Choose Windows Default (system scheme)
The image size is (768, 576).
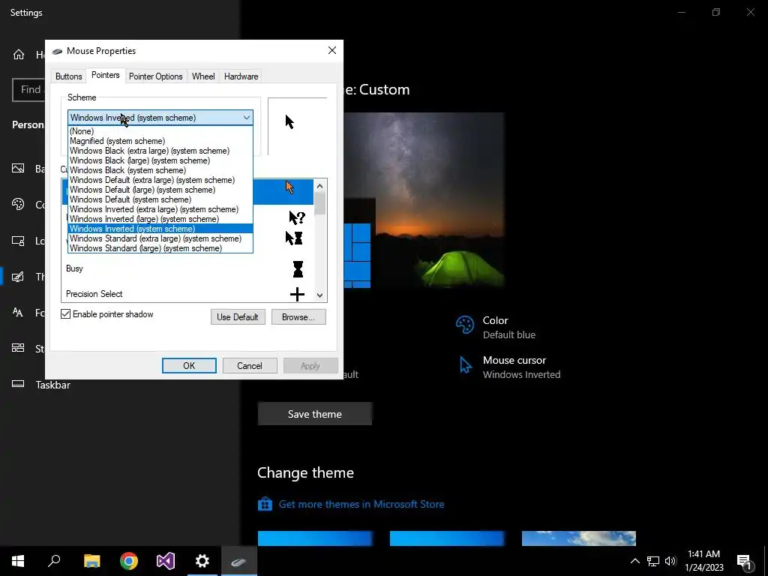point(160,199)
